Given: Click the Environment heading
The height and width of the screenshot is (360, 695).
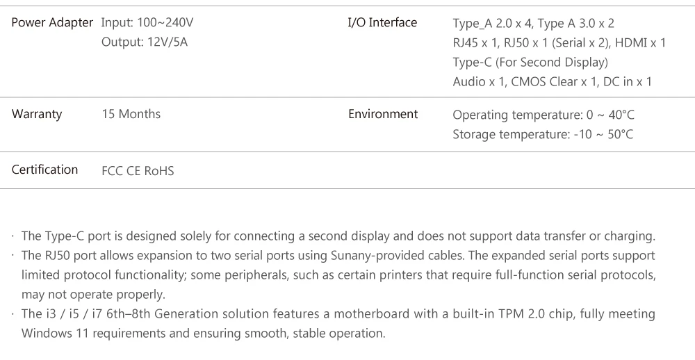Looking at the screenshot, I should (x=383, y=114).
